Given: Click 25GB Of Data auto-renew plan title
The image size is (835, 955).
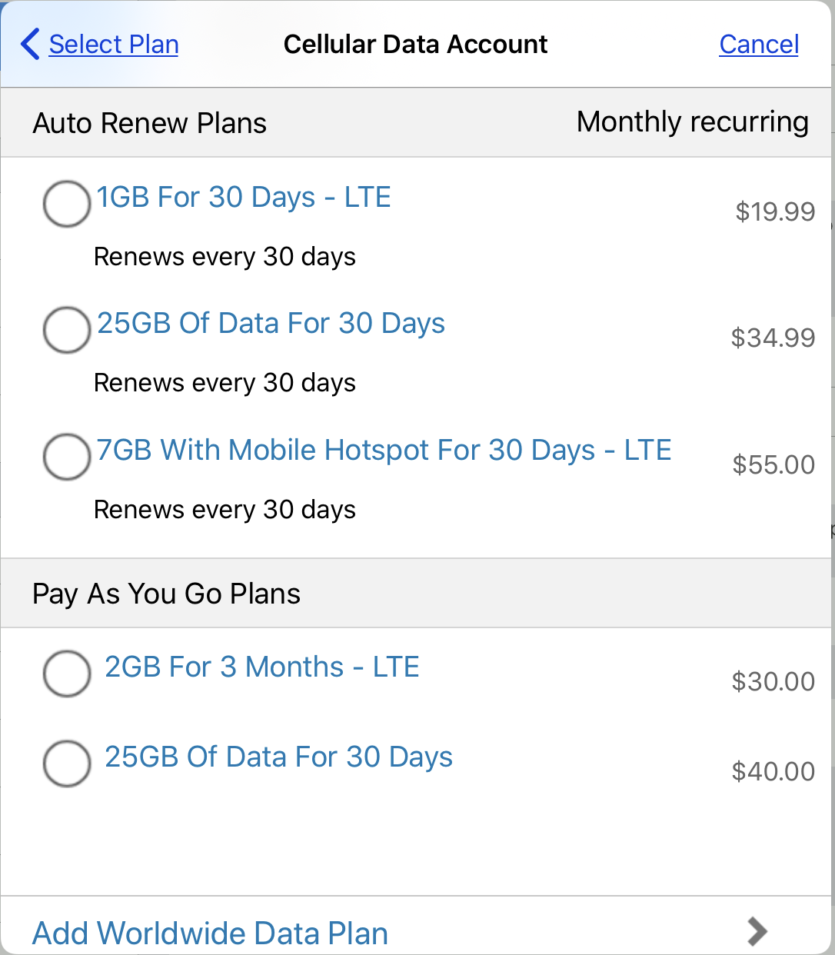Looking at the screenshot, I should point(271,324).
